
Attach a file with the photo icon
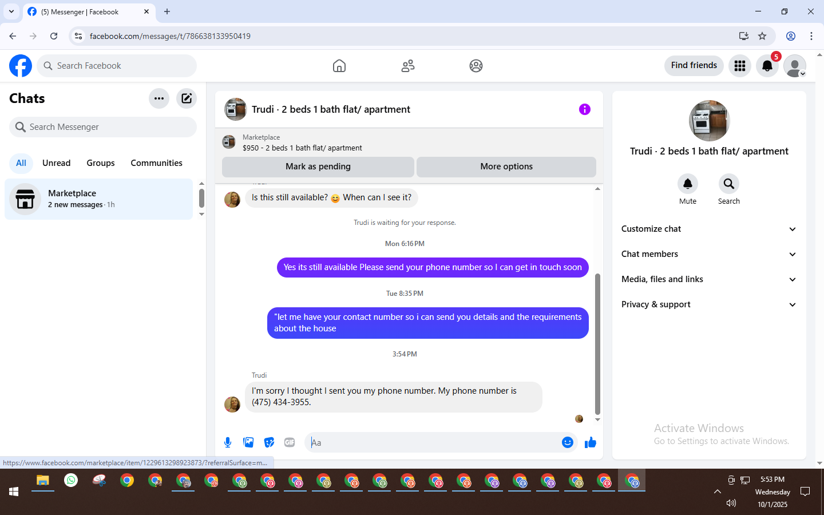click(248, 442)
